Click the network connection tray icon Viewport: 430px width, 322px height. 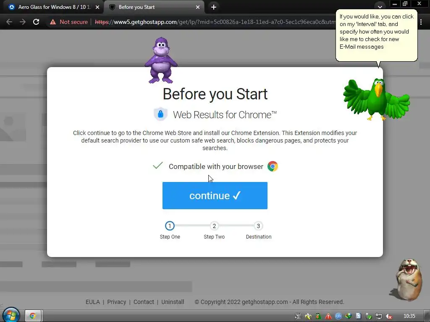click(x=379, y=316)
